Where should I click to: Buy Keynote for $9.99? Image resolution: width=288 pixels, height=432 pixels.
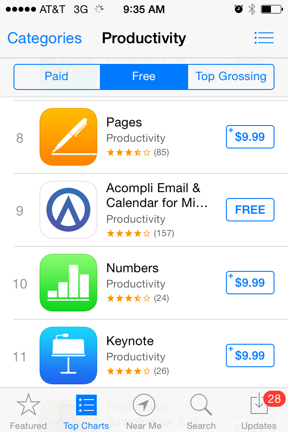tap(250, 355)
